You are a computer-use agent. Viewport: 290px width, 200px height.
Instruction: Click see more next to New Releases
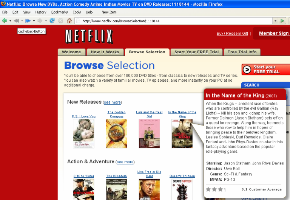(112, 102)
